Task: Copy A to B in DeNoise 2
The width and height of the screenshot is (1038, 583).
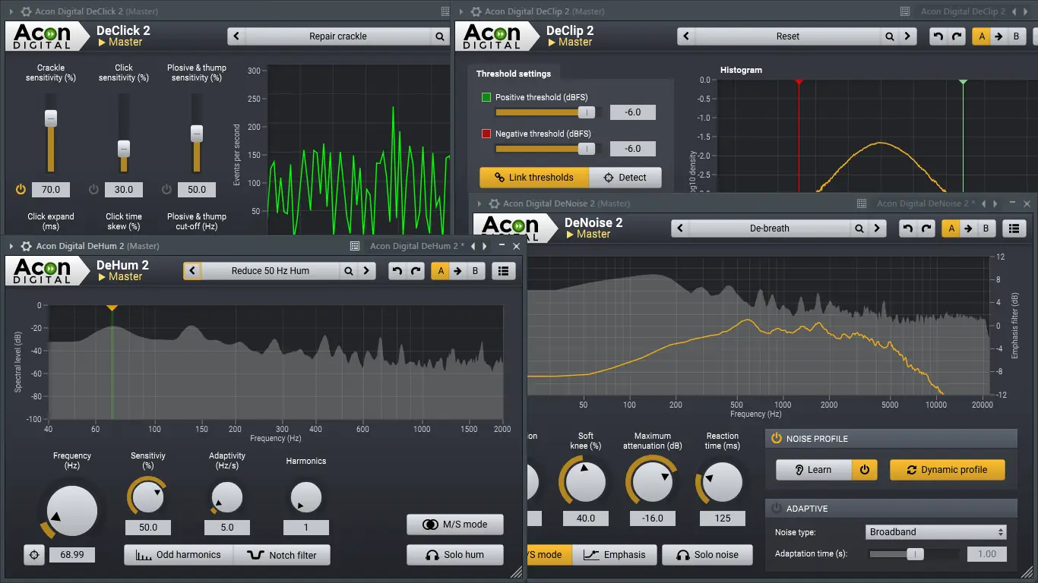Action: [x=968, y=228]
